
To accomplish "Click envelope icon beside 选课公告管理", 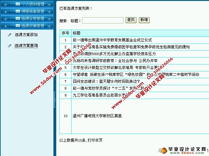I will 18,18.
